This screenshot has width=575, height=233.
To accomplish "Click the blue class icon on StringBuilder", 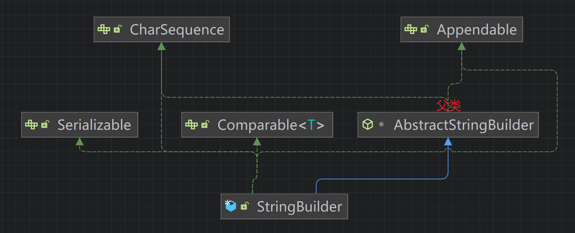I will point(230,206).
